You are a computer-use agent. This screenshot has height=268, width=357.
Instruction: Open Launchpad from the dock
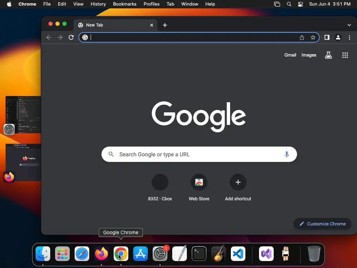62,254
